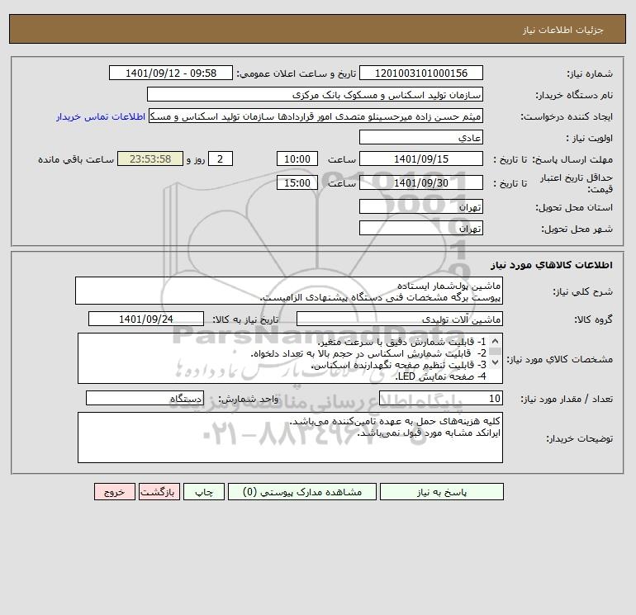Screen dimensions: 636x615
Task: Open مشاهده مدارک پیوستی (0)
Action: 302,492
